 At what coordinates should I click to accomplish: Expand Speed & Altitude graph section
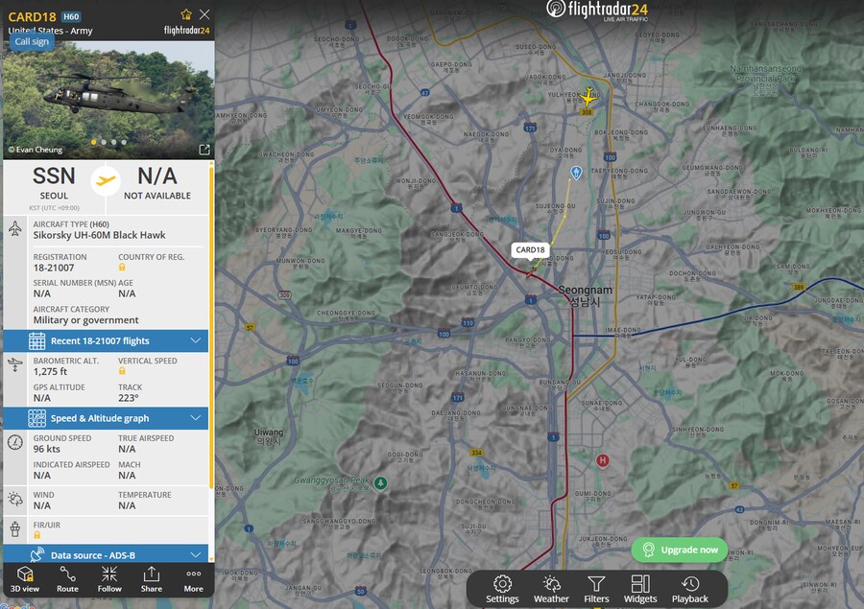click(x=106, y=418)
